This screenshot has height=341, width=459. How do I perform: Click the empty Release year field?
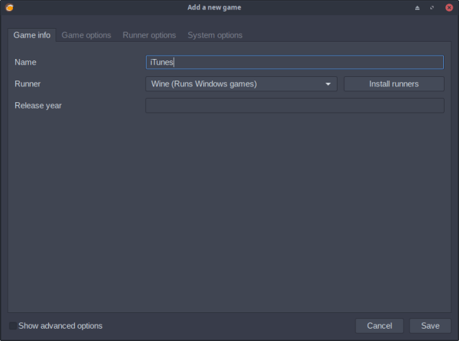point(295,106)
